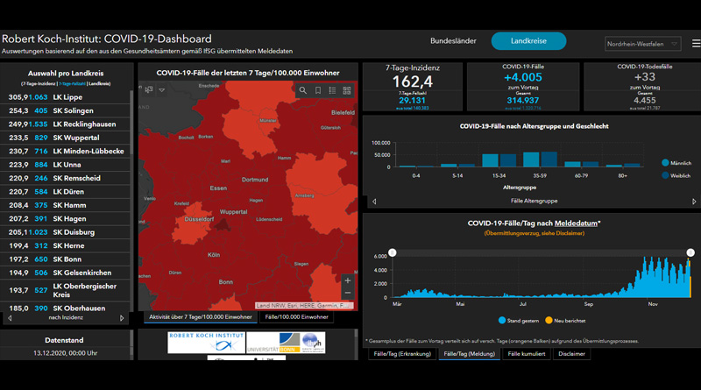
Task: Toggle the Weiblich legend series
Action: click(676, 175)
